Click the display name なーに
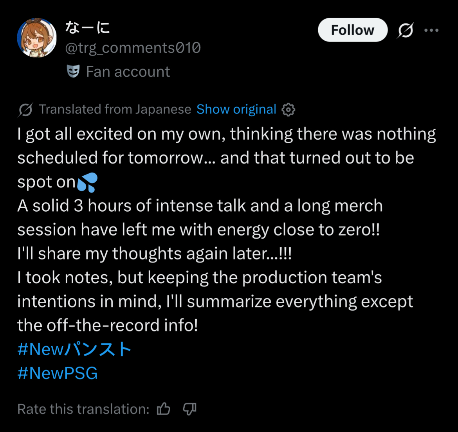 point(87,27)
